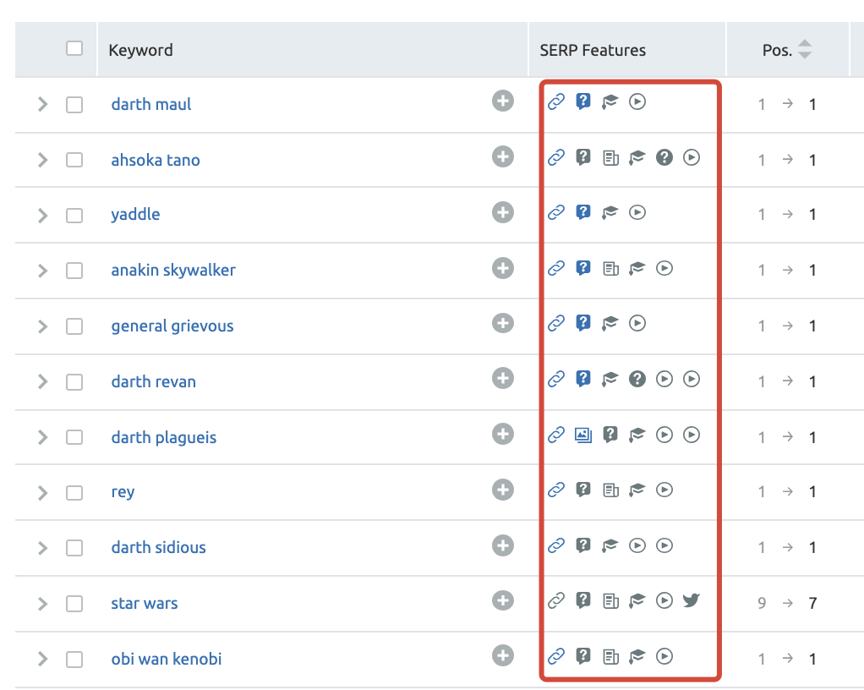Check the yaddle row checkbox
This screenshot has height=690, width=864.
[74, 215]
